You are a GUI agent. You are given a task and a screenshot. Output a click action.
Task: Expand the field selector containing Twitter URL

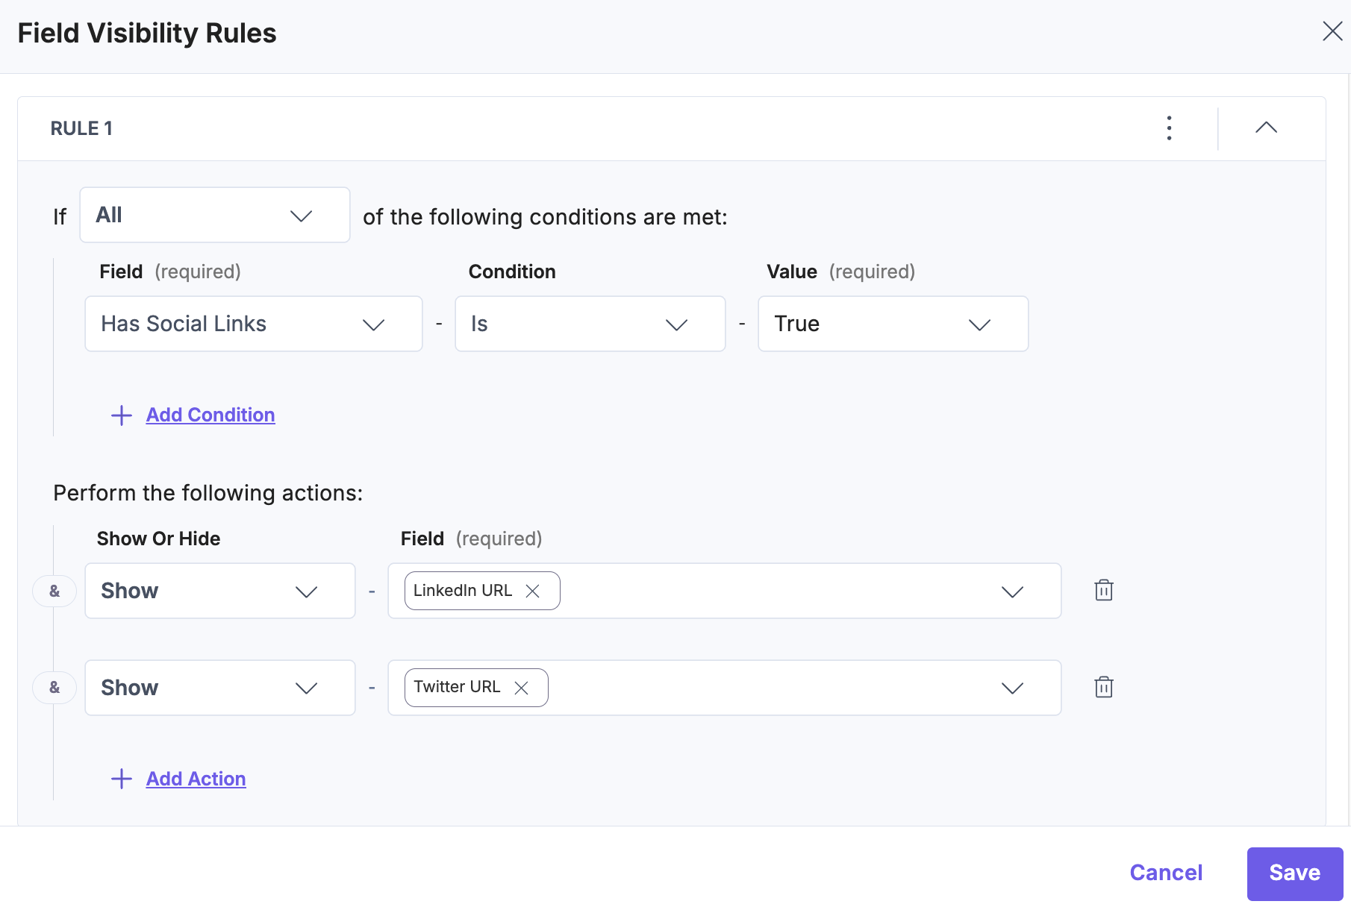(x=1012, y=688)
